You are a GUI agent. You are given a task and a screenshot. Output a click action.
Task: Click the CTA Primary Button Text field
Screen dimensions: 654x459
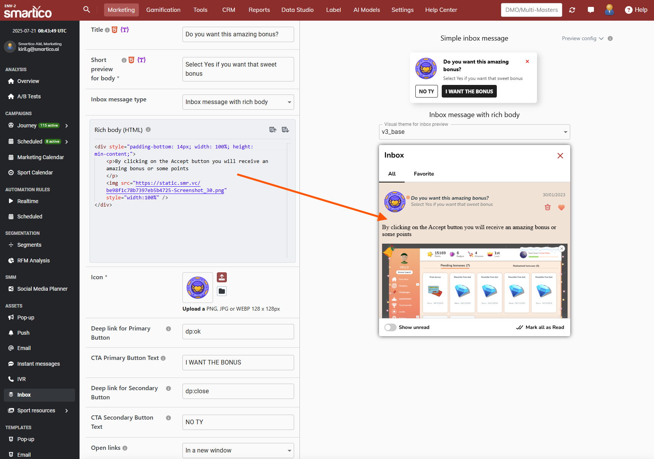(x=238, y=363)
